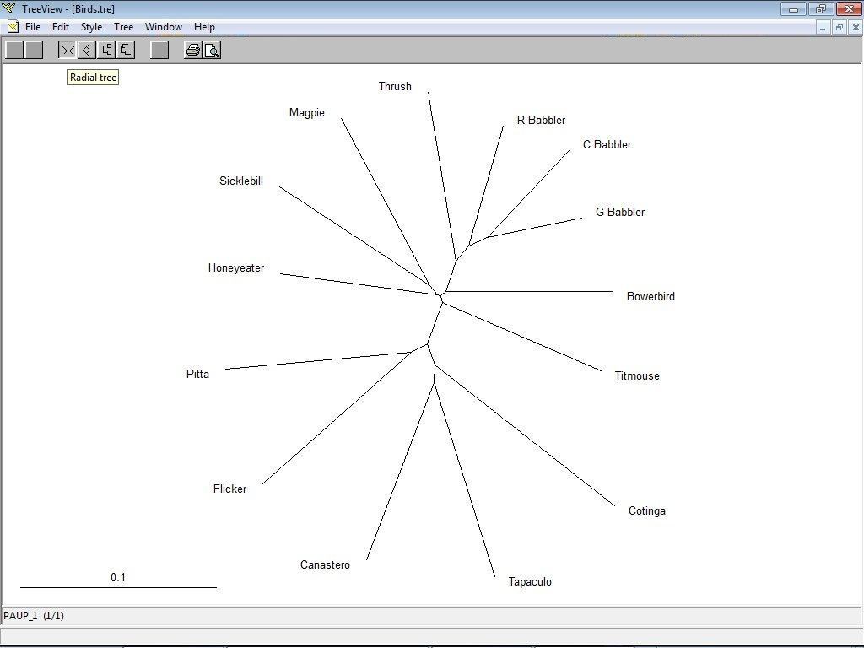
Task: Open the Style menu
Action: click(91, 26)
